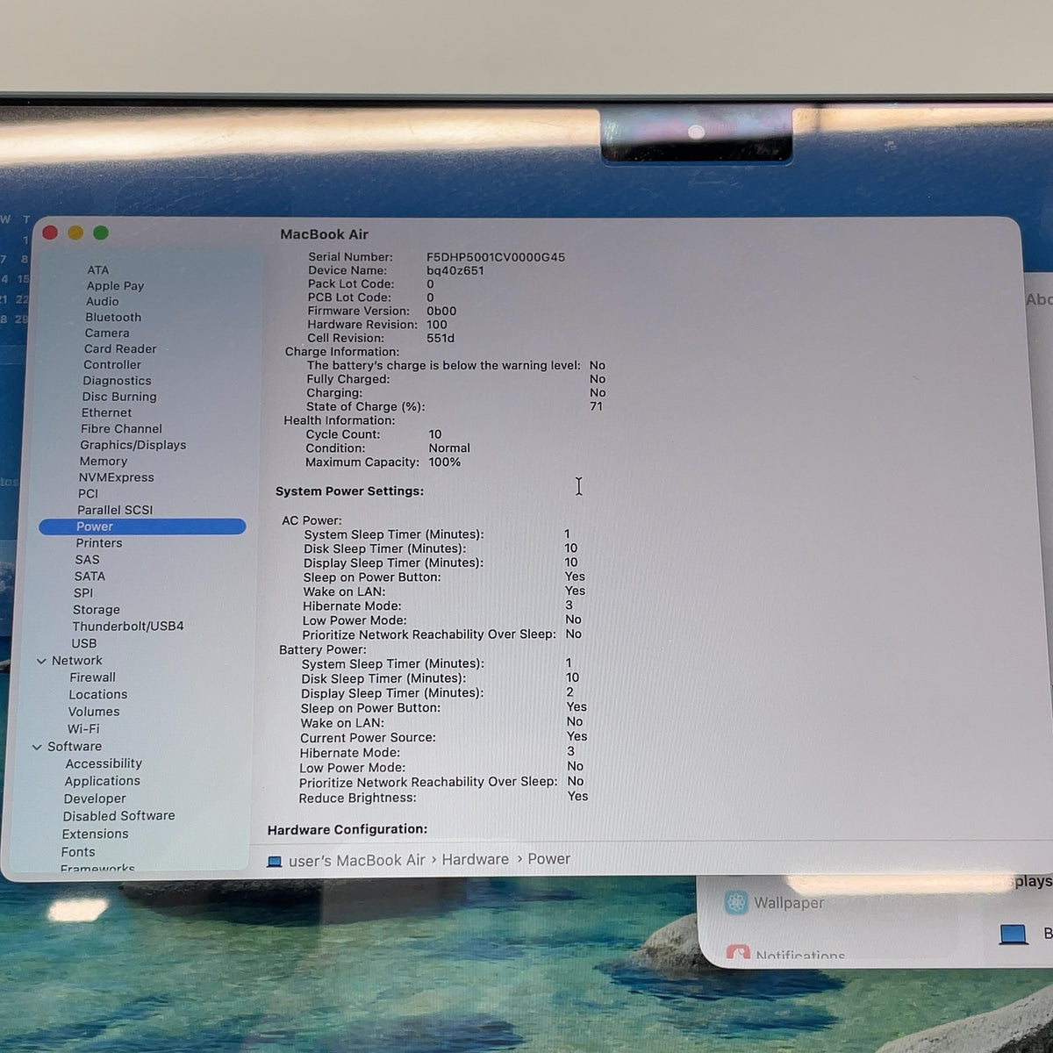Open Applications under Software
The height and width of the screenshot is (1053, 1053).
[x=102, y=781]
